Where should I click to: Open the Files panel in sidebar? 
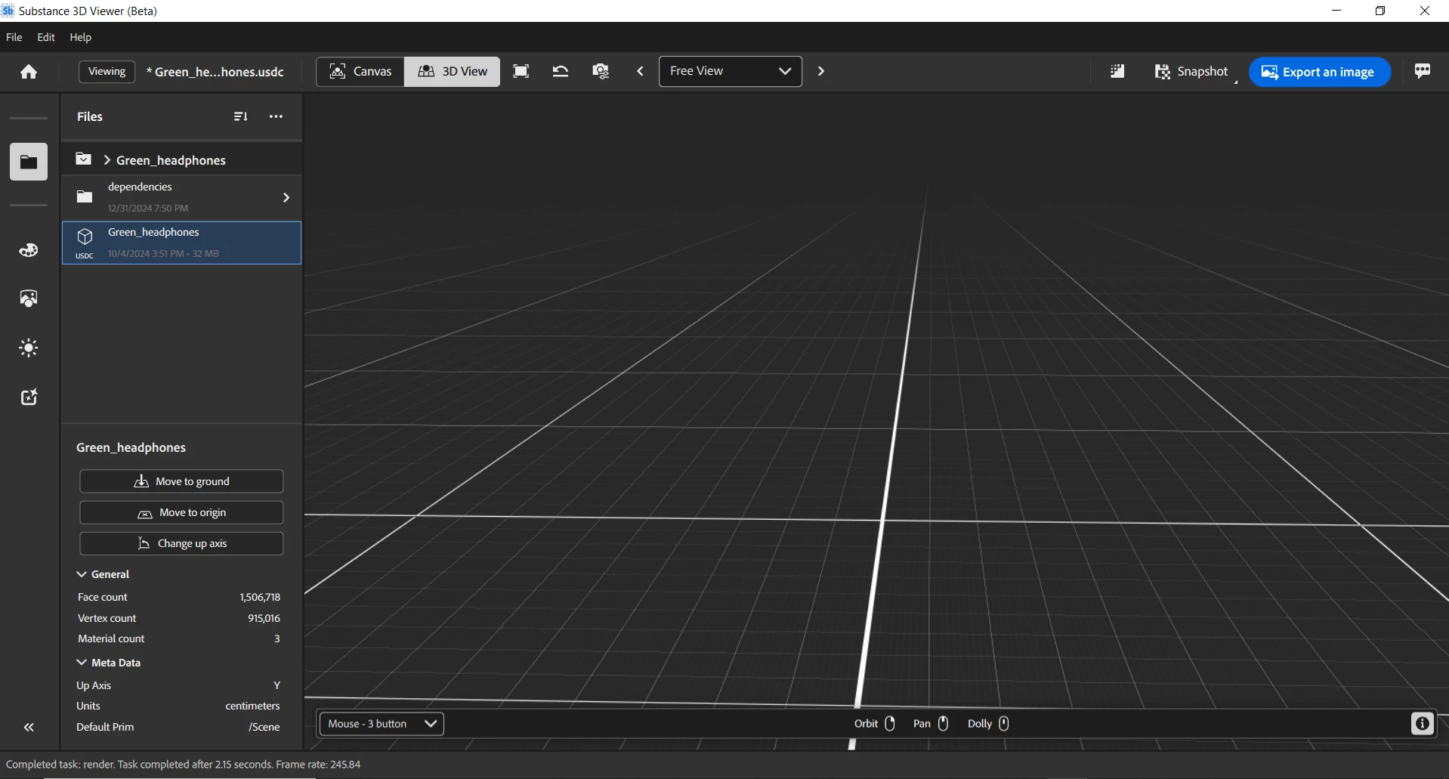pyautogui.click(x=29, y=162)
